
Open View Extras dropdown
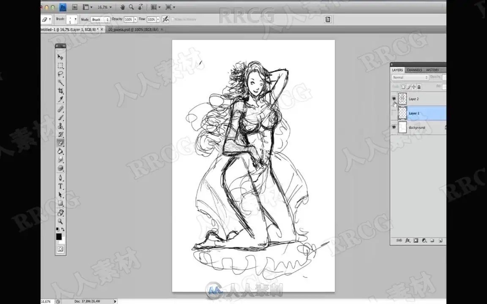pos(88,7)
